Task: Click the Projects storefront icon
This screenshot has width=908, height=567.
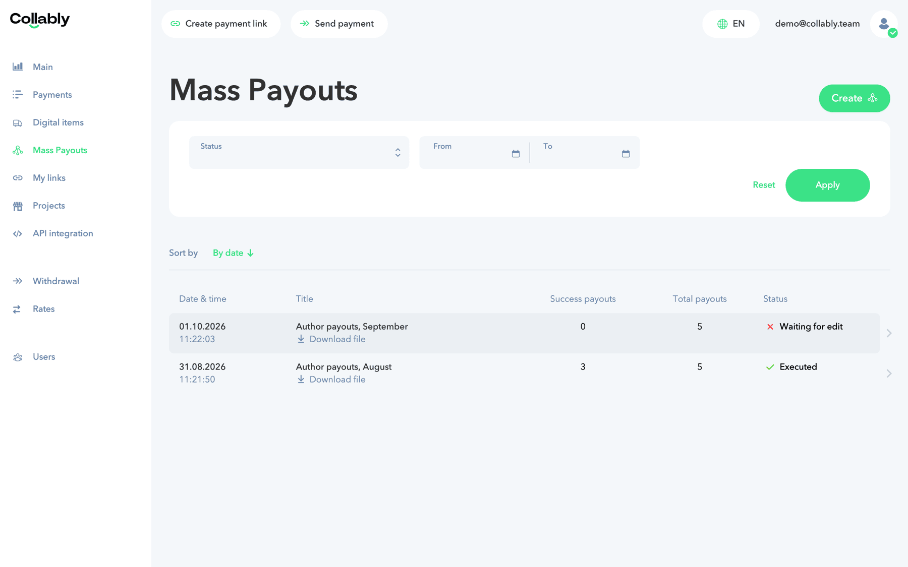Action: click(18, 206)
